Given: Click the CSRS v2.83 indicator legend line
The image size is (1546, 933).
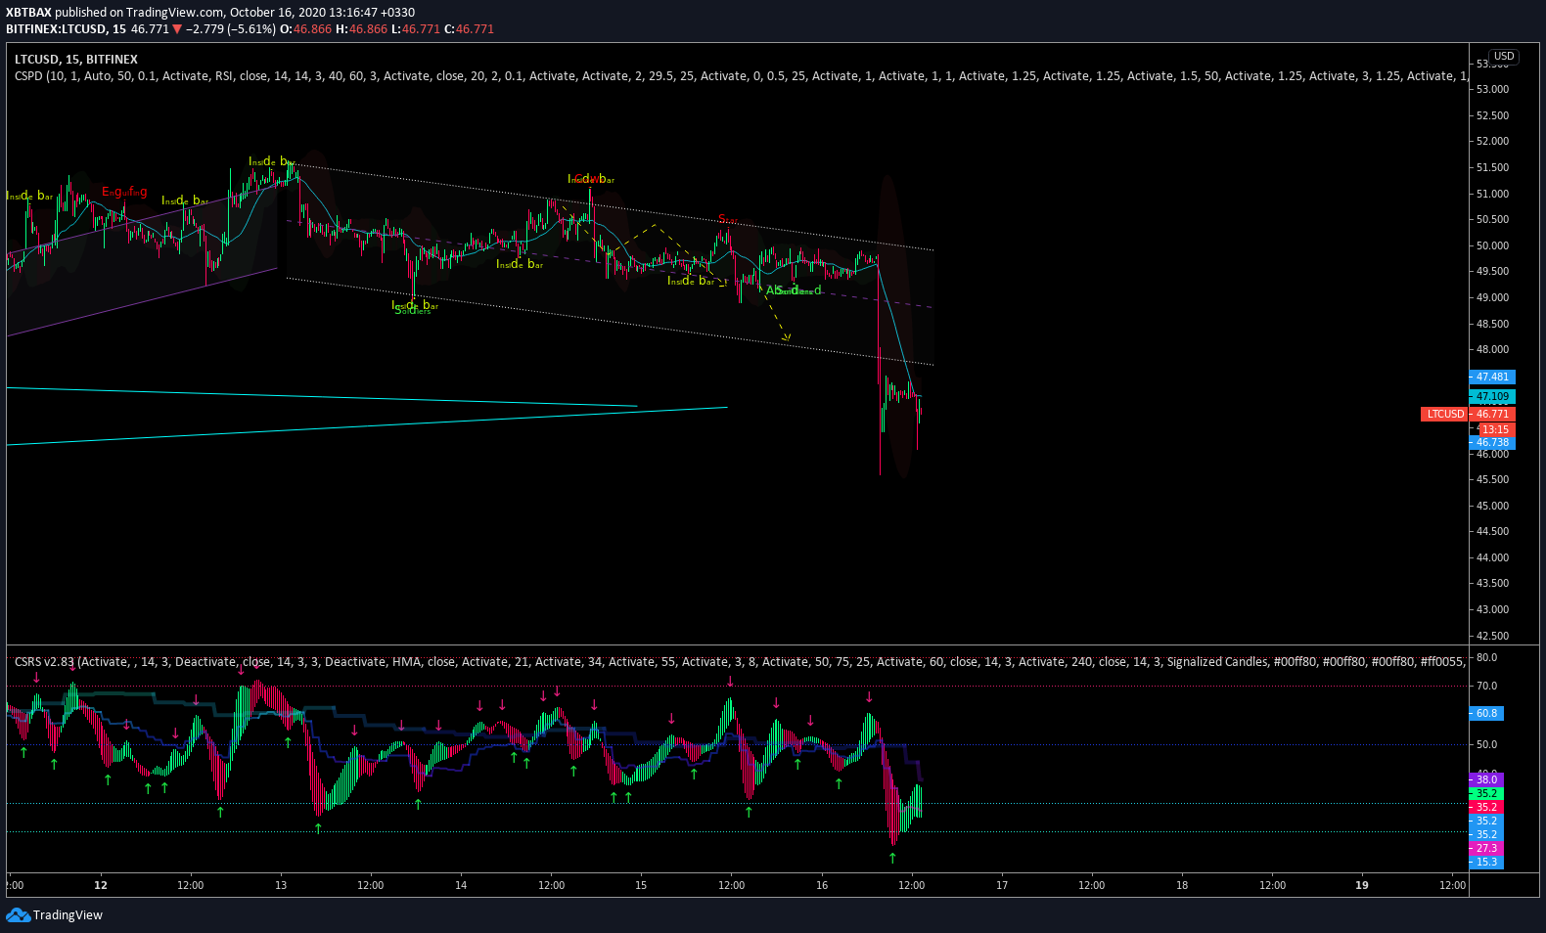Looking at the screenshot, I should click(740, 662).
